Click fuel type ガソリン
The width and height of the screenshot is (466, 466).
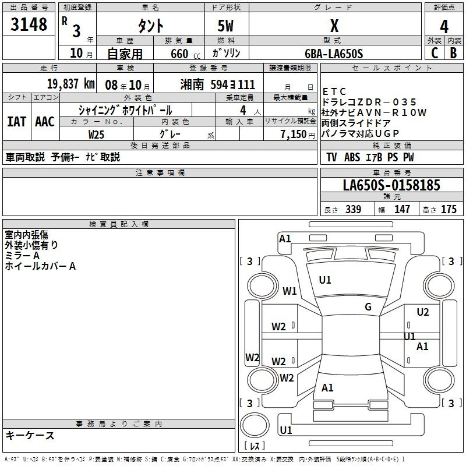226,53
